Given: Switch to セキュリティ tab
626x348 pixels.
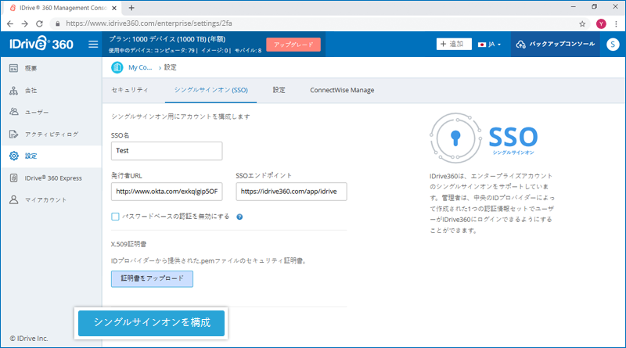Looking at the screenshot, I should click(x=130, y=90).
